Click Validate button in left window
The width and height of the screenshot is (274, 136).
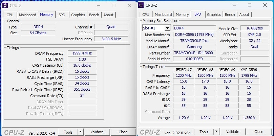click(x=97, y=132)
